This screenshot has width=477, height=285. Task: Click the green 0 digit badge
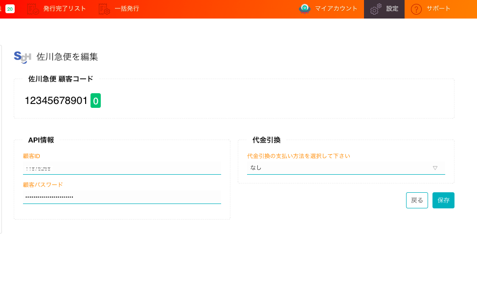[x=95, y=101]
